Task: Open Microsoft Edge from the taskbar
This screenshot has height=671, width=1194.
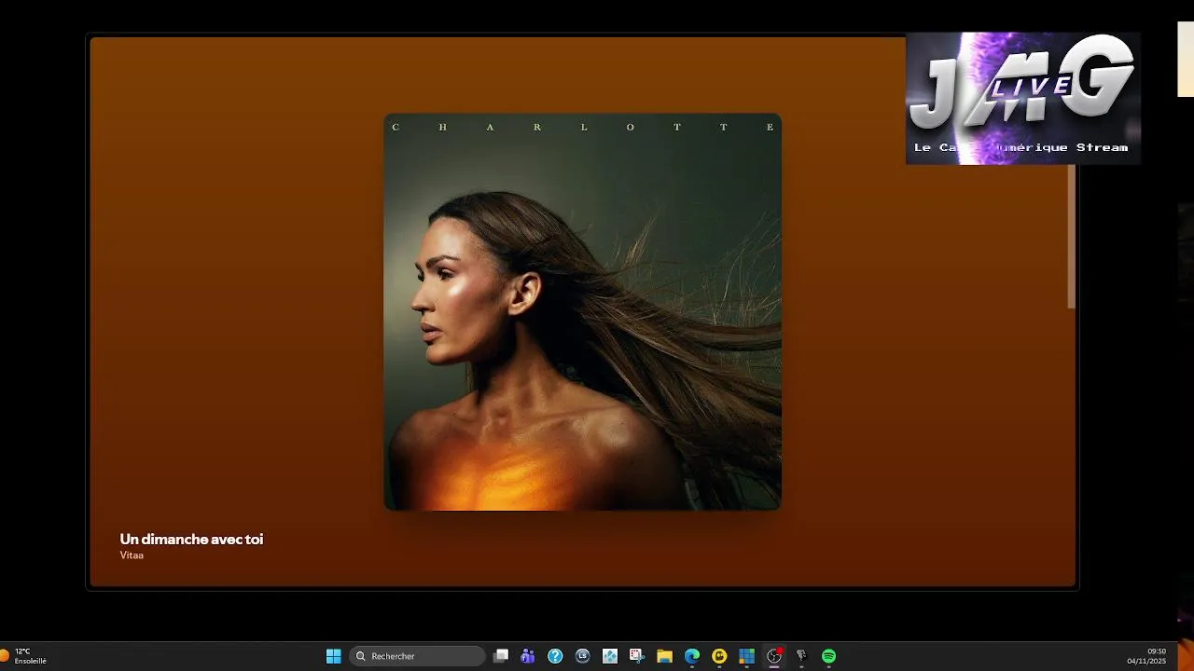Action: pyautogui.click(x=692, y=656)
